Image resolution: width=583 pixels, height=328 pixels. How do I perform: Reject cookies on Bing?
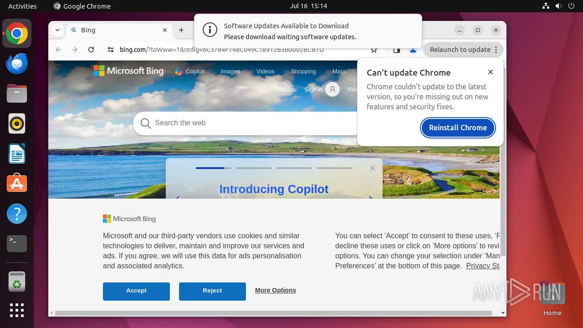[x=212, y=291]
